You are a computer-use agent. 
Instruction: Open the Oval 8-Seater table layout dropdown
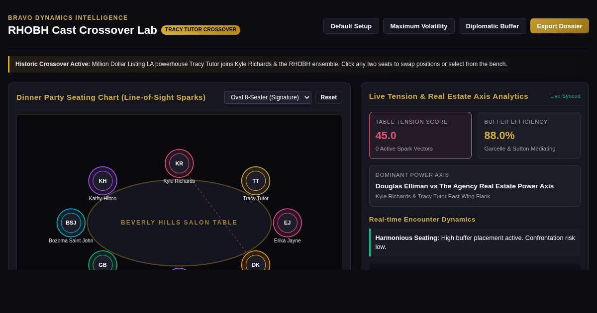click(x=268, y=97)
